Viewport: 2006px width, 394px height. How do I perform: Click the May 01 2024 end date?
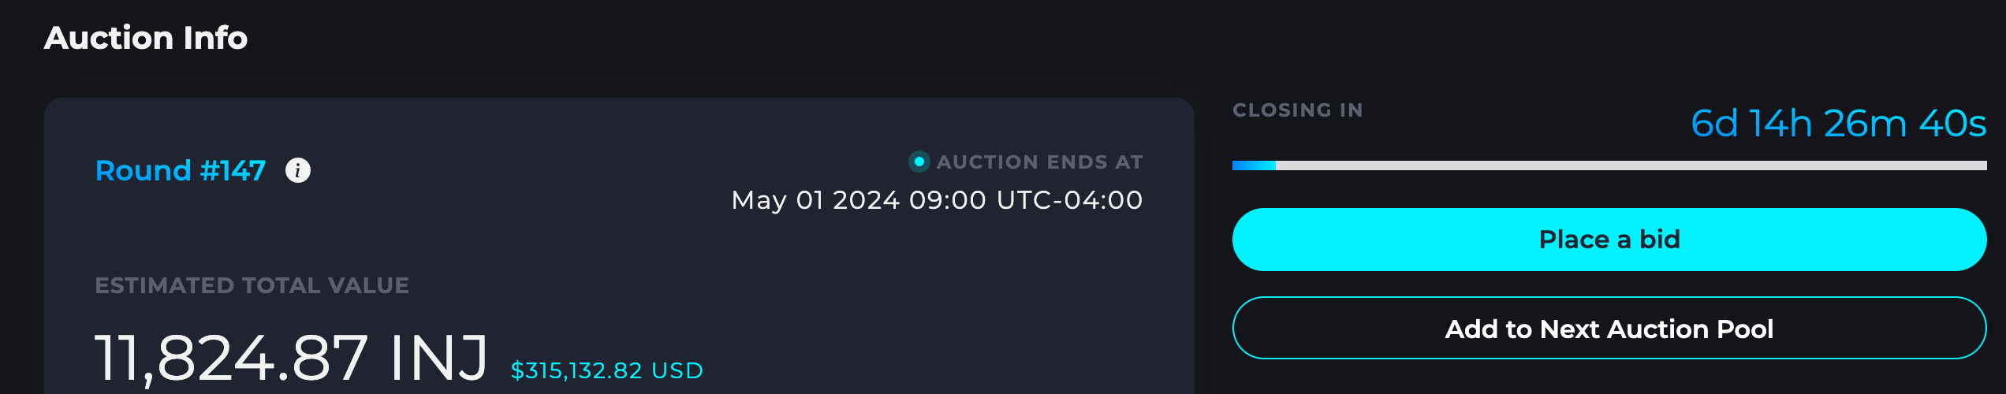[x=815, y=200]
